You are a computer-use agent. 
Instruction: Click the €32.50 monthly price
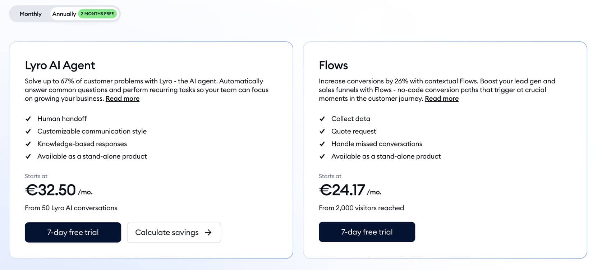pyautogui.click(x=50, y=189)
